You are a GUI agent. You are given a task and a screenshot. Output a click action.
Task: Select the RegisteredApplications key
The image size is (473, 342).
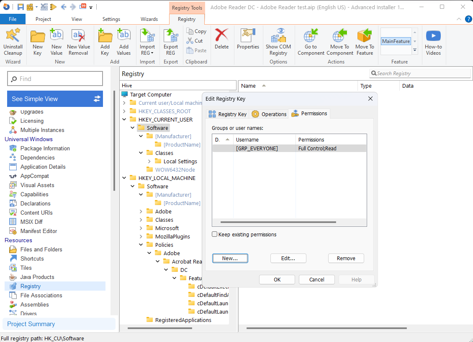click(x=183, y=320)
